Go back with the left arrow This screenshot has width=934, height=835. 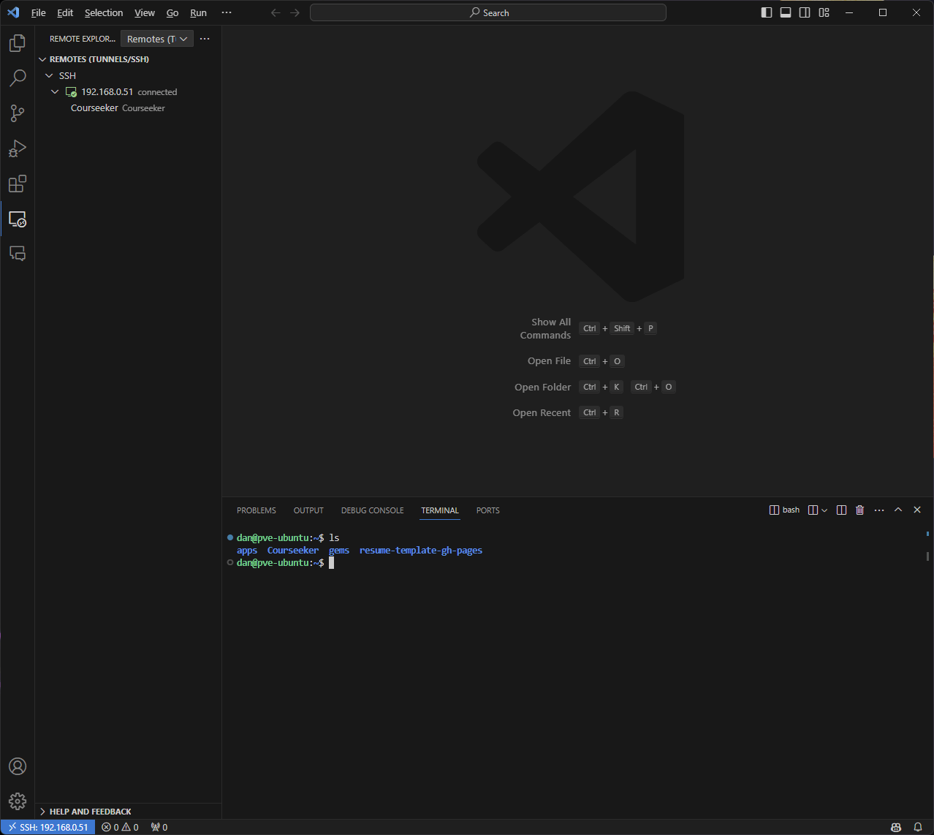pos(276,12)
